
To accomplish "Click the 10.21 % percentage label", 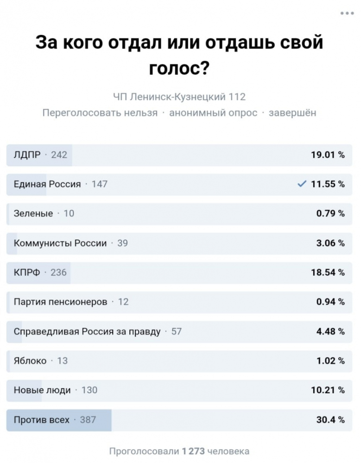I will [x=328, y=390].
